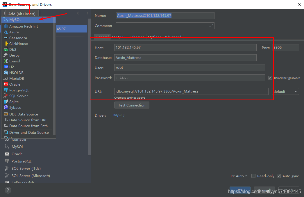Choose the Derby icon entry
Viewport: 304px width, 197px height.
(x=6, y=55)
